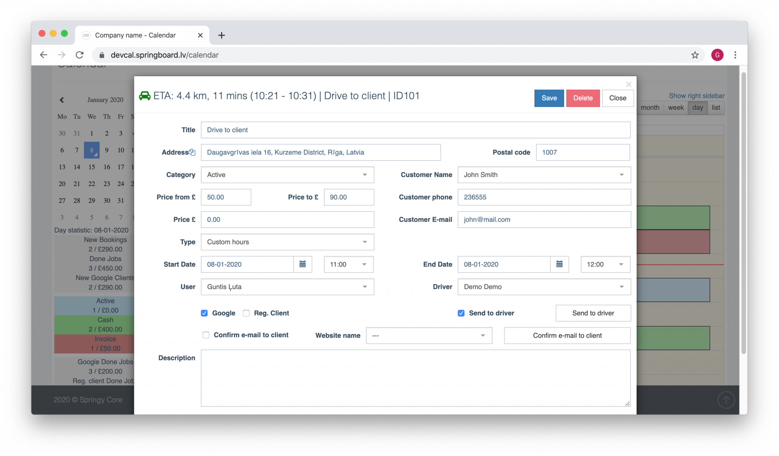Click inside the Description text area
This screenshot has width=779, height=456.
pos(415,378)
